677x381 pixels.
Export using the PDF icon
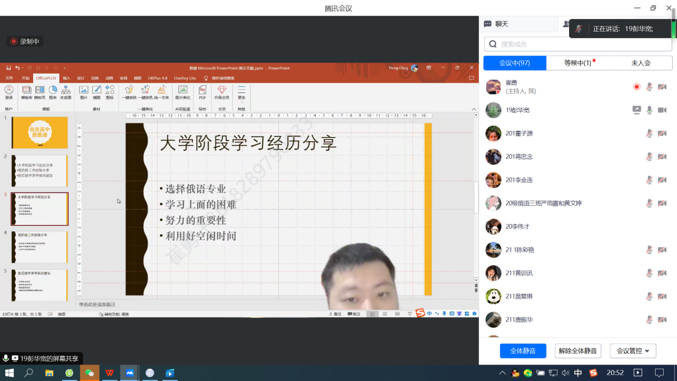point(203,92)
